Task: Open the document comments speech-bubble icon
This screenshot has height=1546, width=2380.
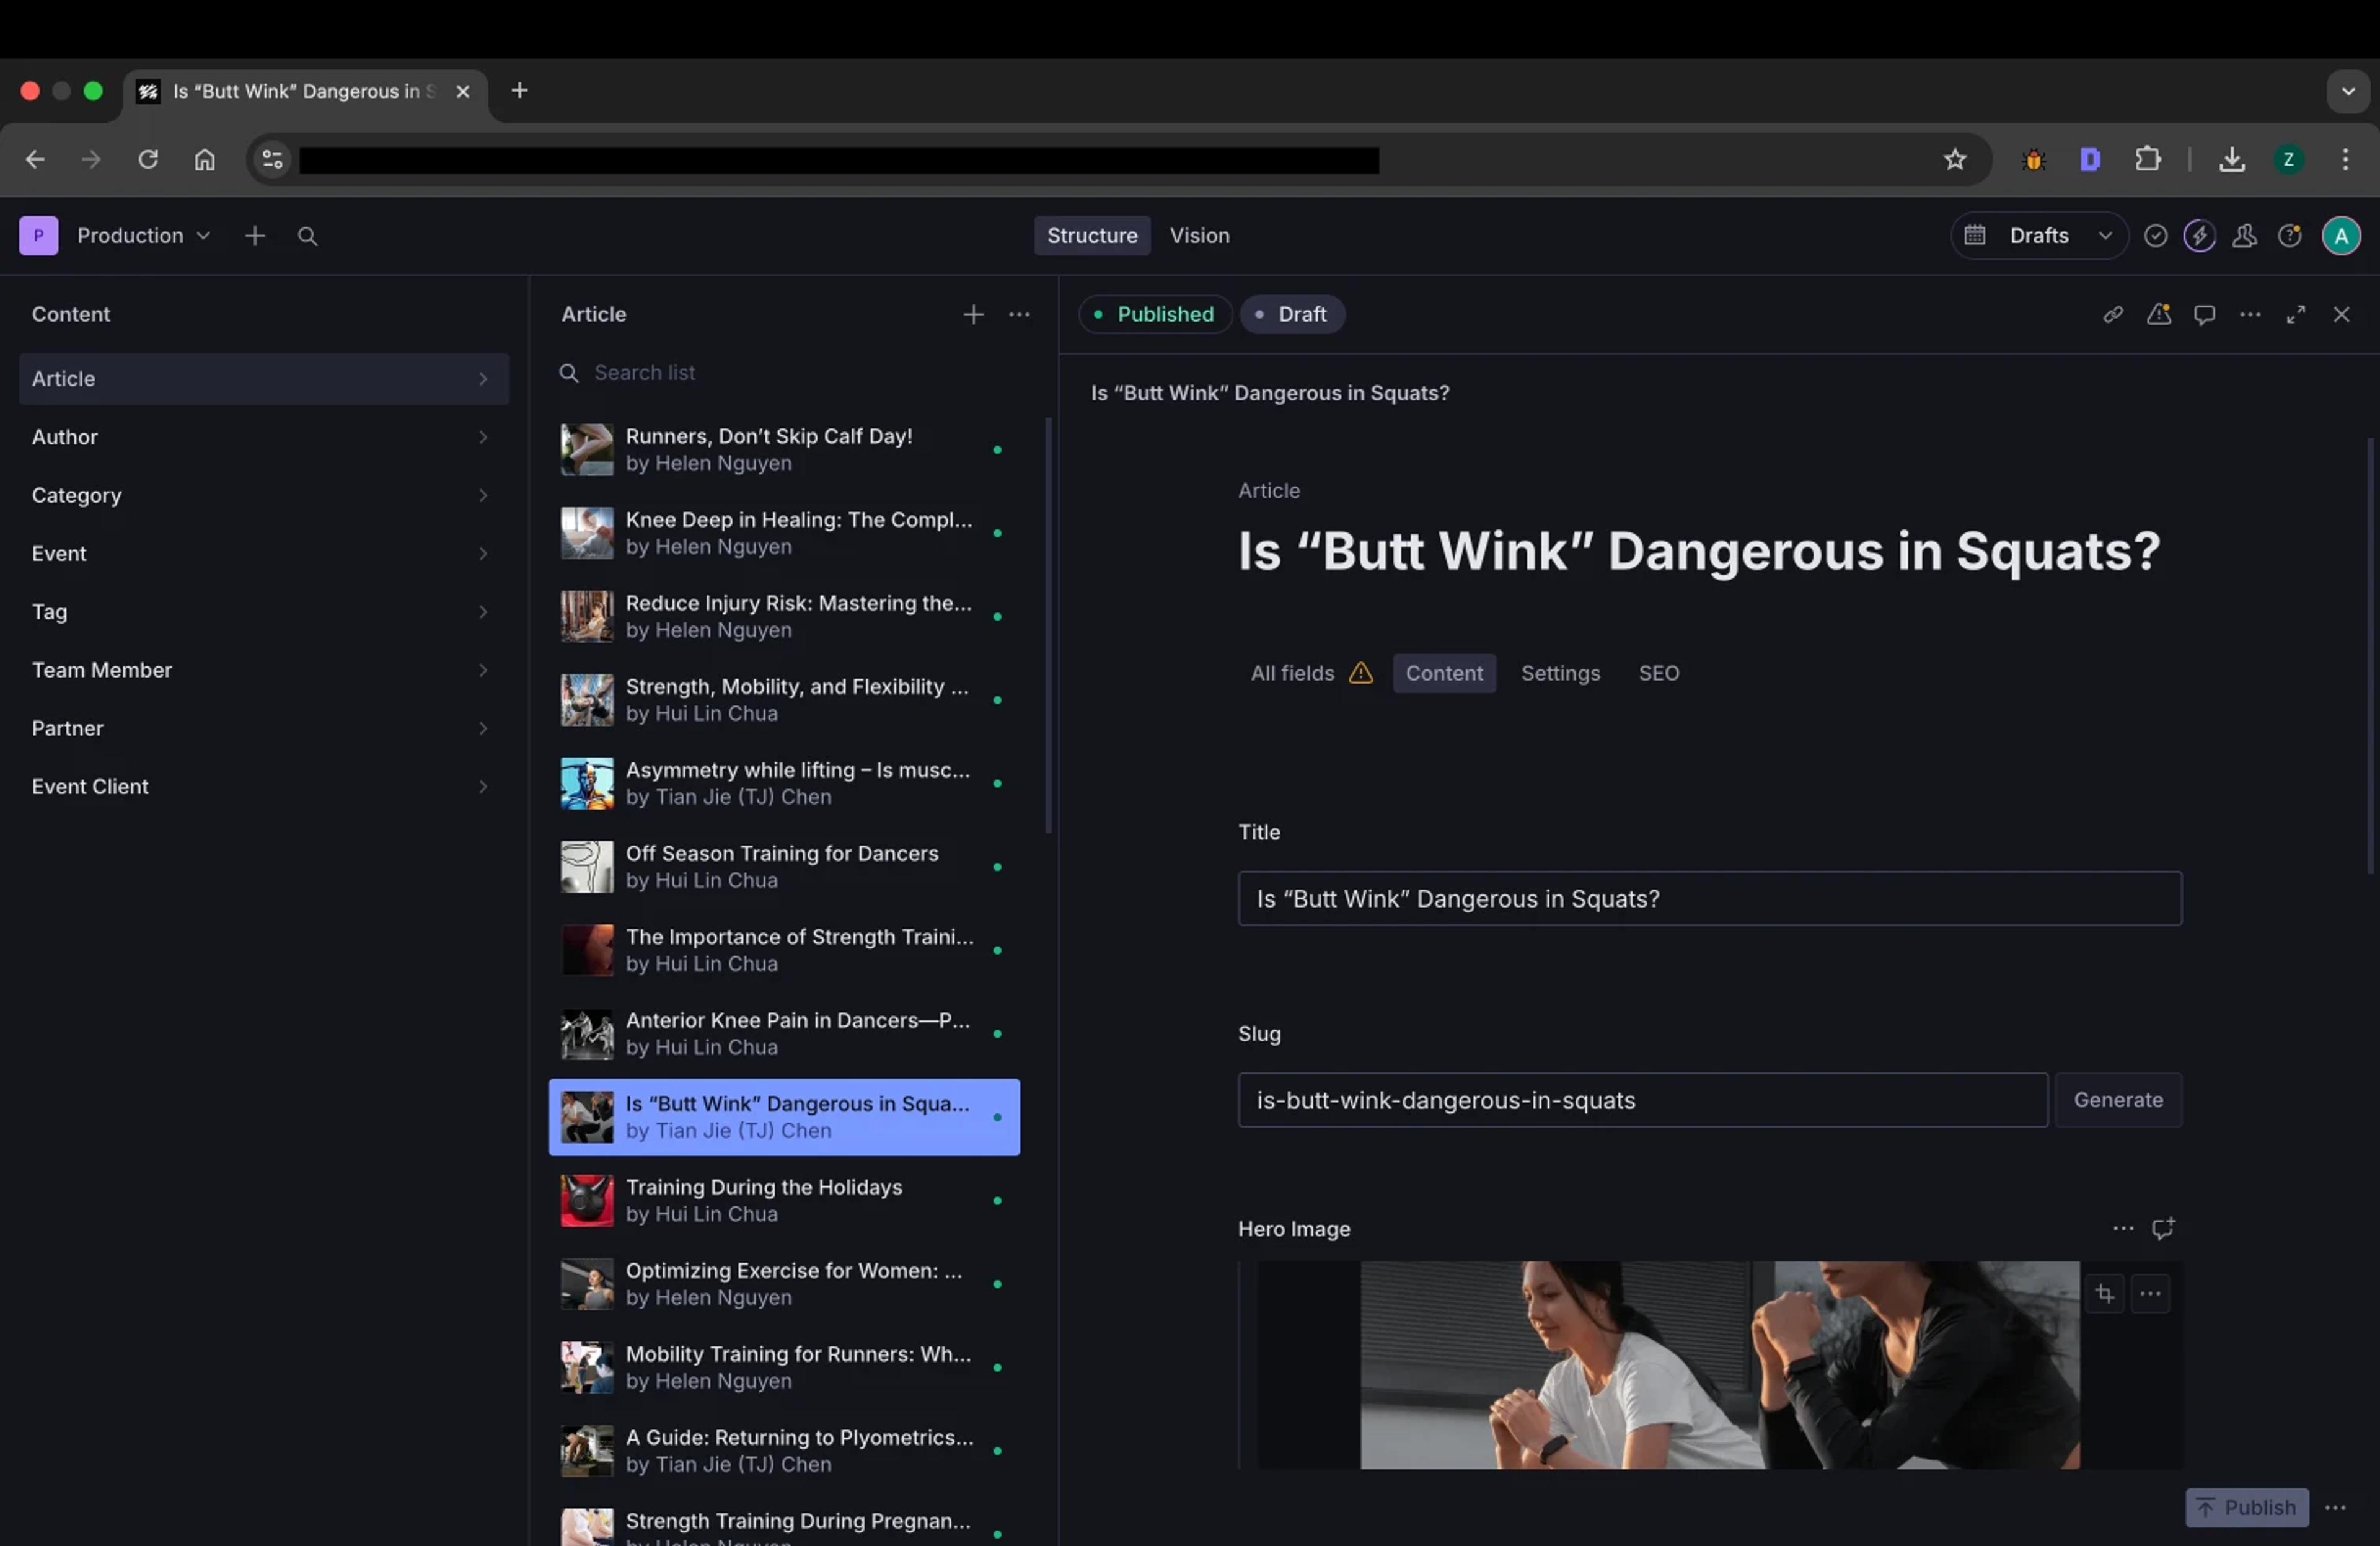Action: [x=2205, y=315]
